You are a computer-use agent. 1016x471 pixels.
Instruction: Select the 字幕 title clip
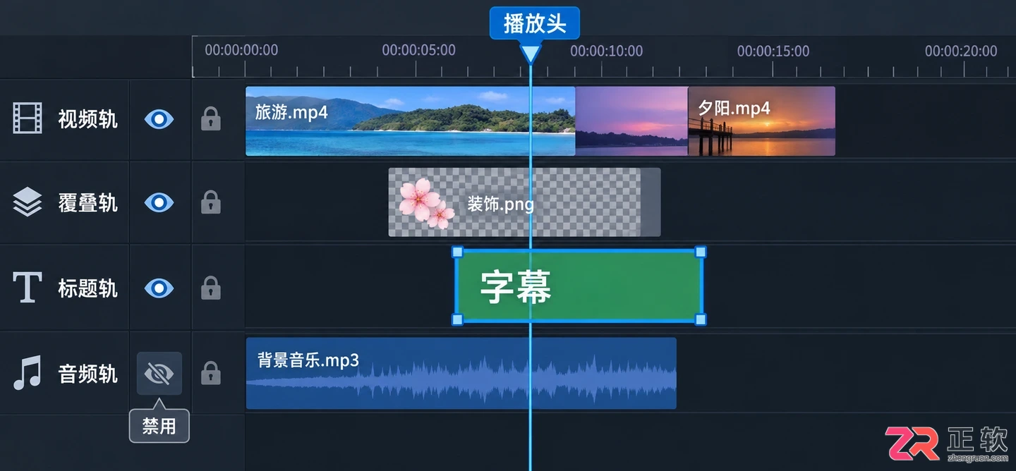[x=579, y=286]
